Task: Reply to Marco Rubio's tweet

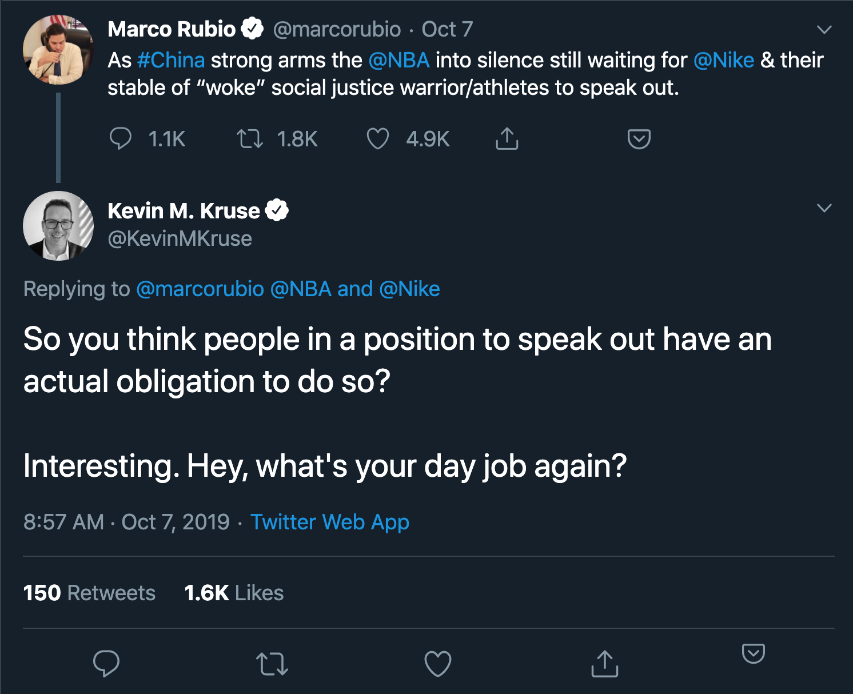Action: click(121, 139)
